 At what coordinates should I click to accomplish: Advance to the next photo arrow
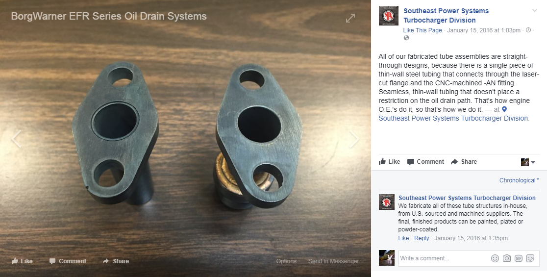[354, 138]
